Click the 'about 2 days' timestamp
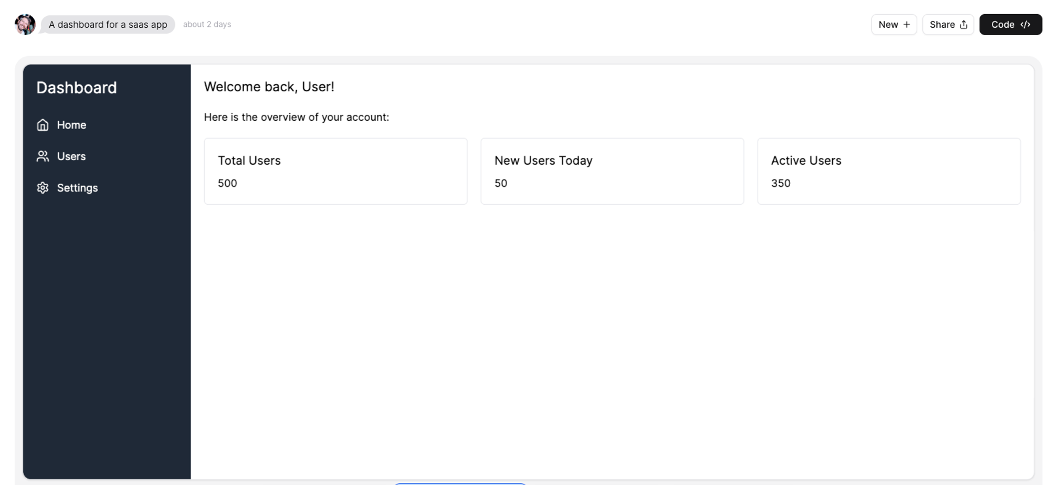 point(207,25)
